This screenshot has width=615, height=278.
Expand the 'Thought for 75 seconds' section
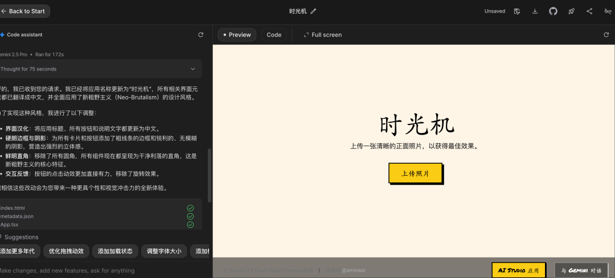coord(193,69)
